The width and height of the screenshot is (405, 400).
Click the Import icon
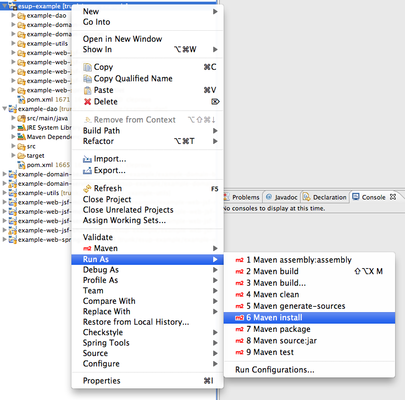[x=87, y=159]
